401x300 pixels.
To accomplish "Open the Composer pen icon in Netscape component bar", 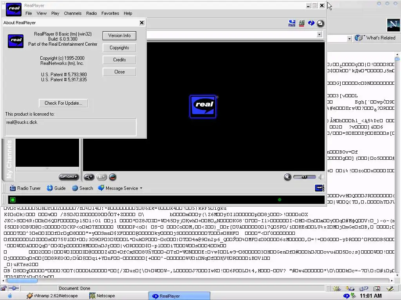I will [x=390, y=289].
